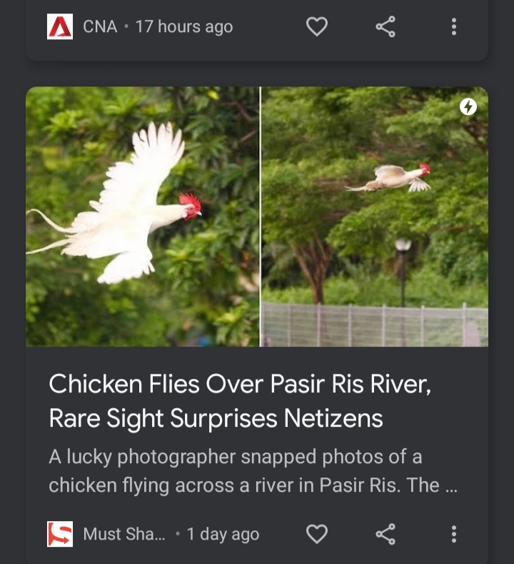Screen dimensions: 514x564
Task: Click the AMP lightning bolt icon
Action: 468,107
